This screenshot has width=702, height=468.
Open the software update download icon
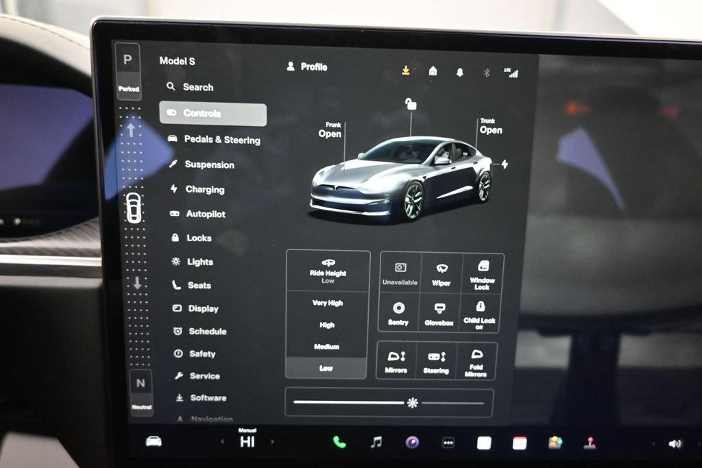click(406, 71)
